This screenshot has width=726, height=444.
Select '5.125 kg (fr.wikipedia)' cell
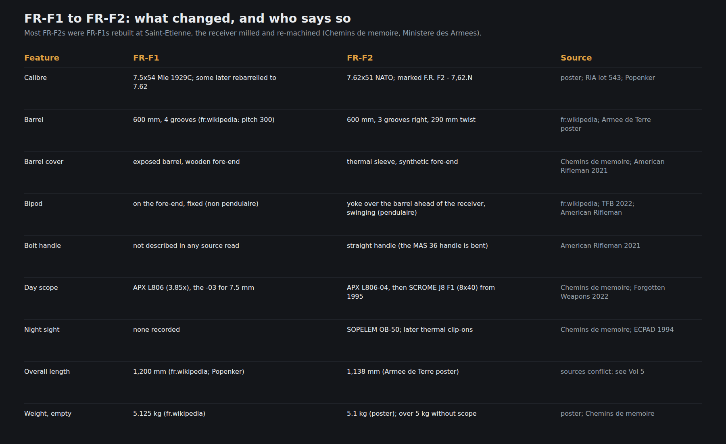[x=169, y=413]
